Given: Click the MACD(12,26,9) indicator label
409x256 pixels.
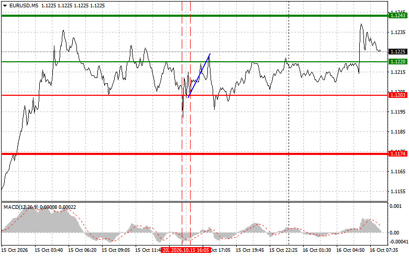Looking at the screenshot, I should tap(21, 207).
